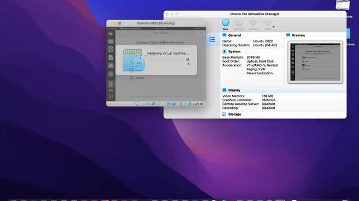The image size is (359, 201).
Task: Click the Show Applications grid in Ubuntu dock
Action: (111, 97)
